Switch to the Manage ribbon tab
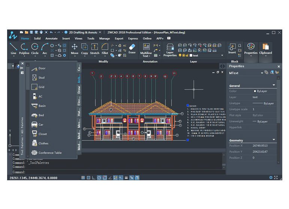This screenshot has height=209, width=289. point(104,38)
